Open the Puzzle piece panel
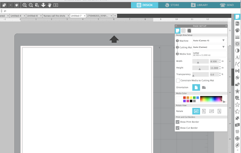 237,118
